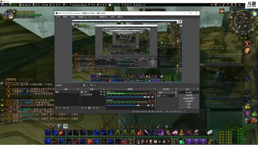This screenshot has height=145, width=258.
Task: Pop out the Scene Transitions dock panel
Action: click(176, 89)
